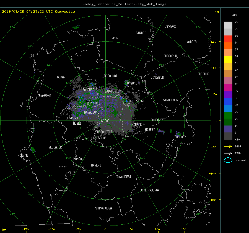Click the BADAMI city label
This screenshot has height=233, width=249.
point(110,91)
